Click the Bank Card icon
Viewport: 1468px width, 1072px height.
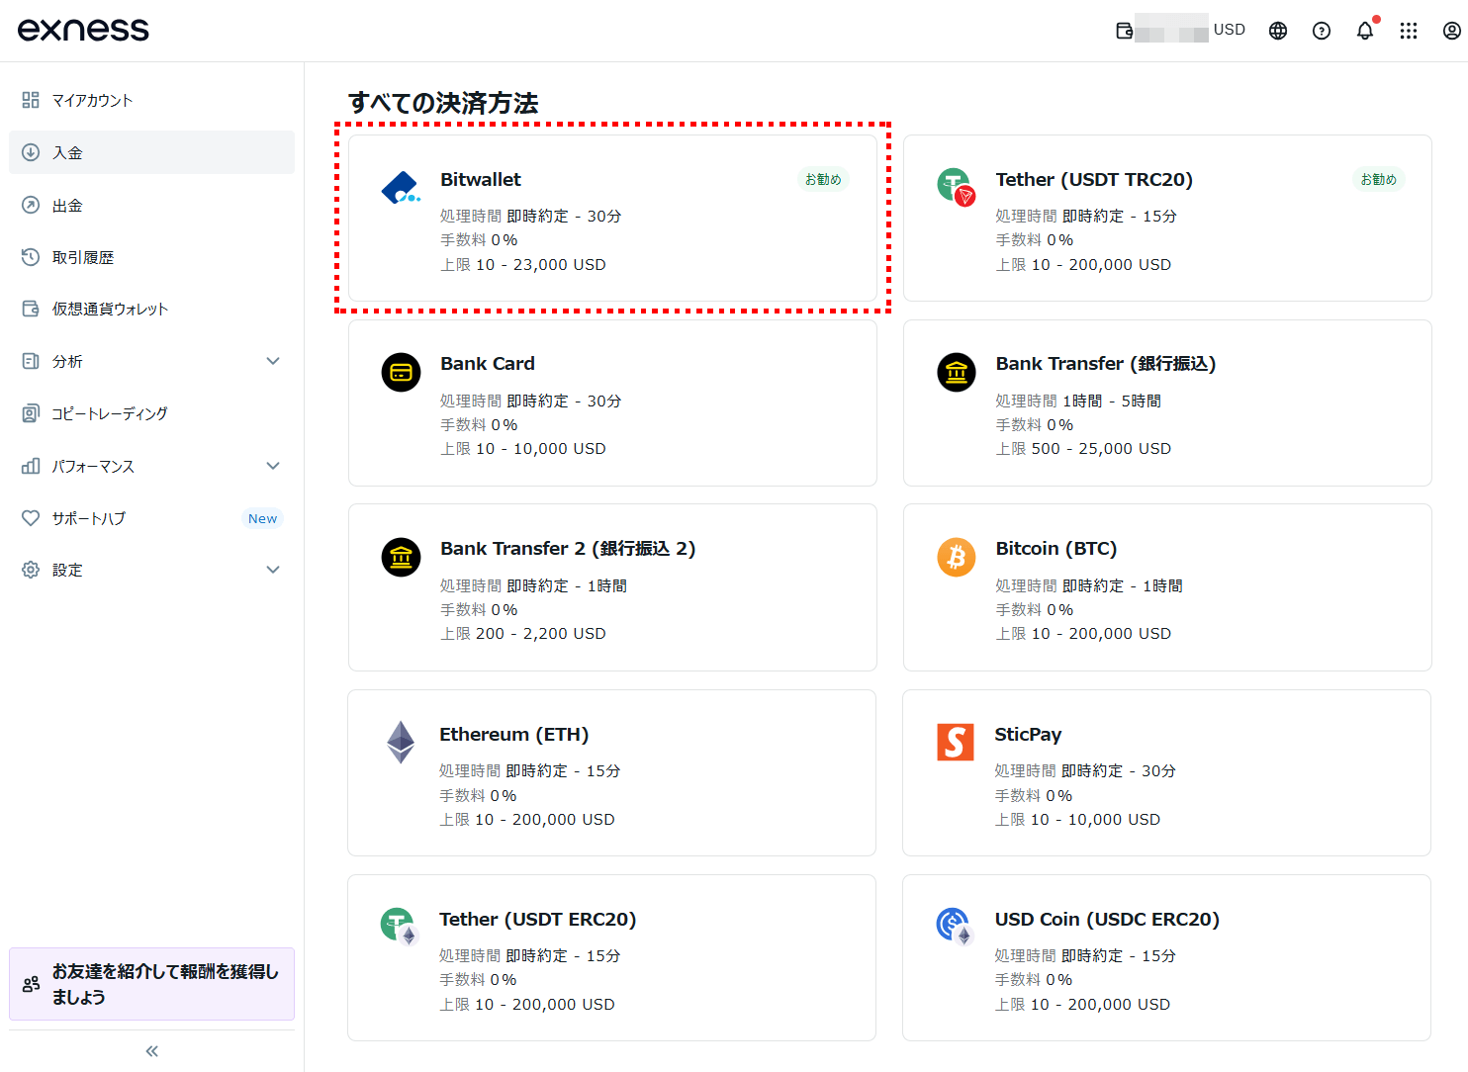(x=401, y=372)
